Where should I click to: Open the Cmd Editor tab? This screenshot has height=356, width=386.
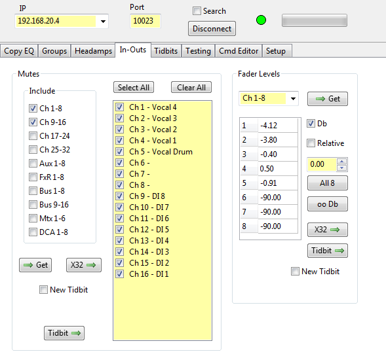point(239,51)
